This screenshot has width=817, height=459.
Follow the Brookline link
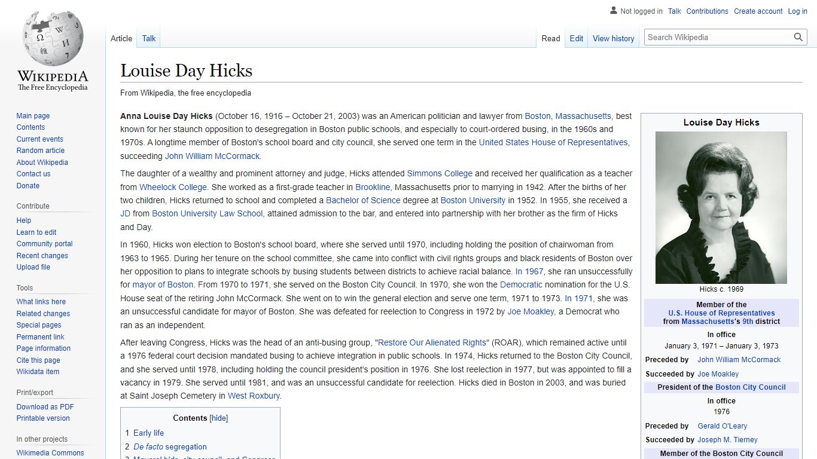point(373,187)
